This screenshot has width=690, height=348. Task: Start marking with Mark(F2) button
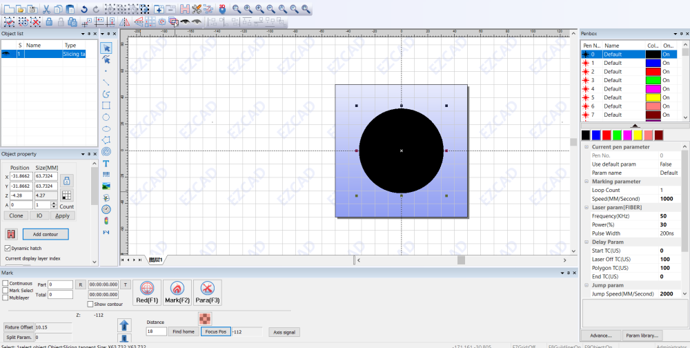[x=177, y=293]
